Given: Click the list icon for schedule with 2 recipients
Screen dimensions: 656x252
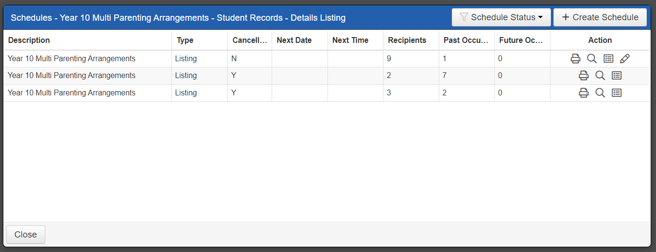Looking at the screenshot, I should [x=617, y=76].
